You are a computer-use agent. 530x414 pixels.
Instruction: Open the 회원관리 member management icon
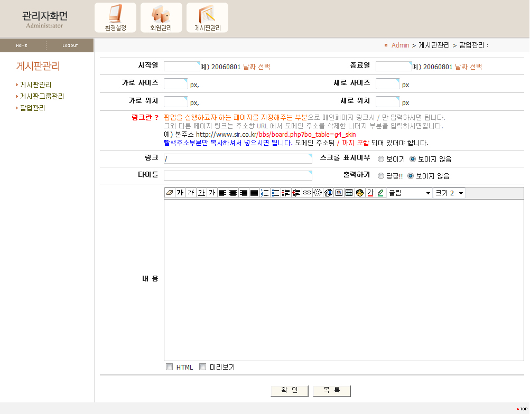pyautogui.click(x=161, y=17)
